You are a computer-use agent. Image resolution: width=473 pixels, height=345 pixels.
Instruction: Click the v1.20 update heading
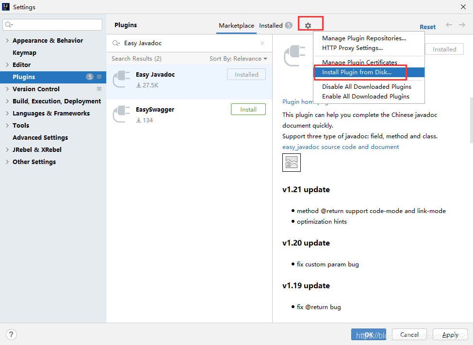click(x=306, y=243)
